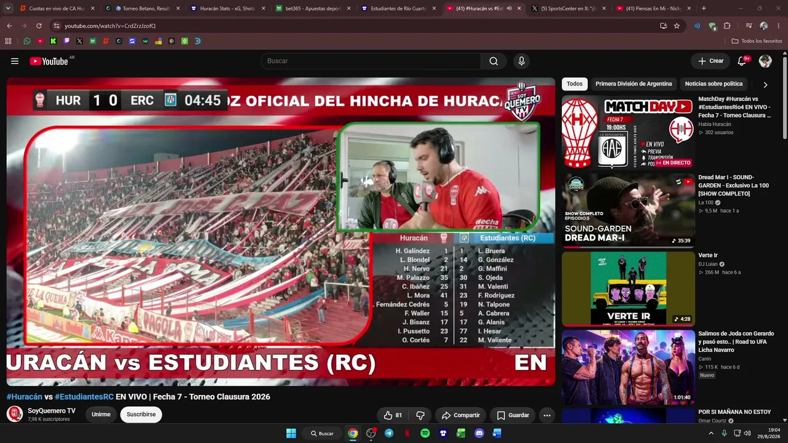This screenshot has height=443, width=788.
Task: Open the #Huracán hashtag link
Action: click(x=25, y=397)
